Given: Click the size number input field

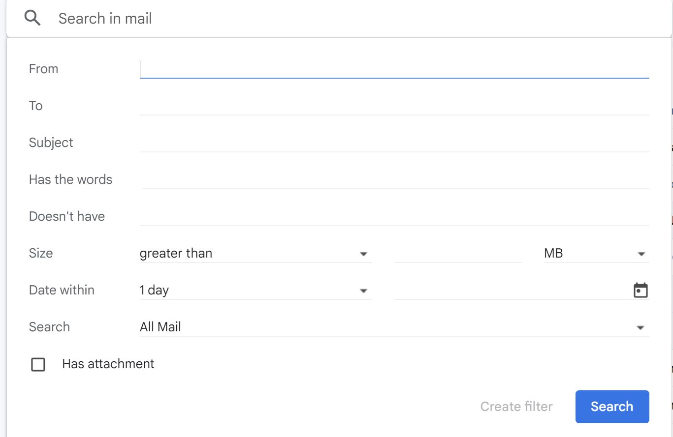Looking at the screenshot, I should (x=458, y=254).
